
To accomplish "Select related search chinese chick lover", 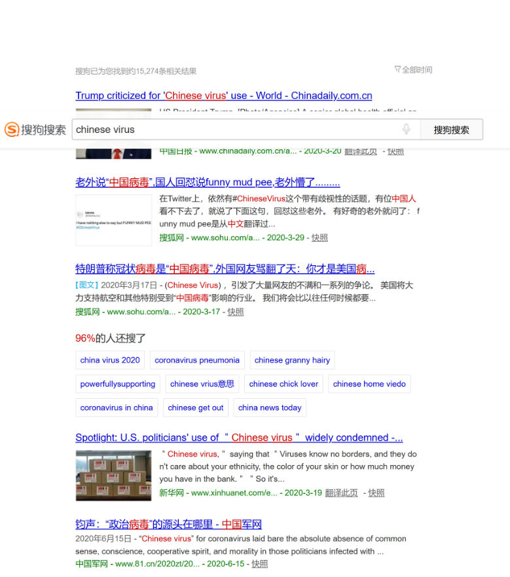I will [x=283, y=384].
